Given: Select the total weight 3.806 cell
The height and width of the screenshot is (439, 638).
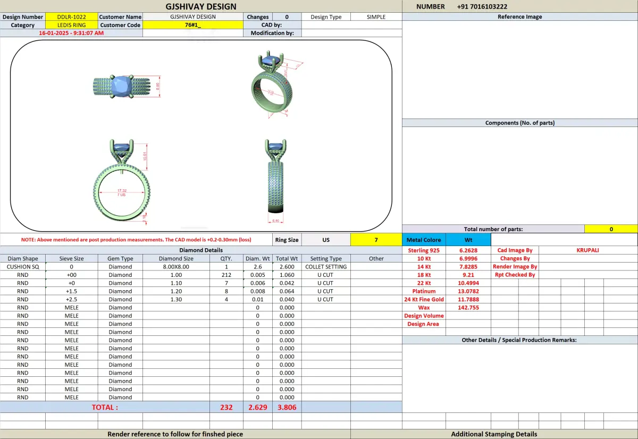Looking at the screenshot, I should point(287,407).
